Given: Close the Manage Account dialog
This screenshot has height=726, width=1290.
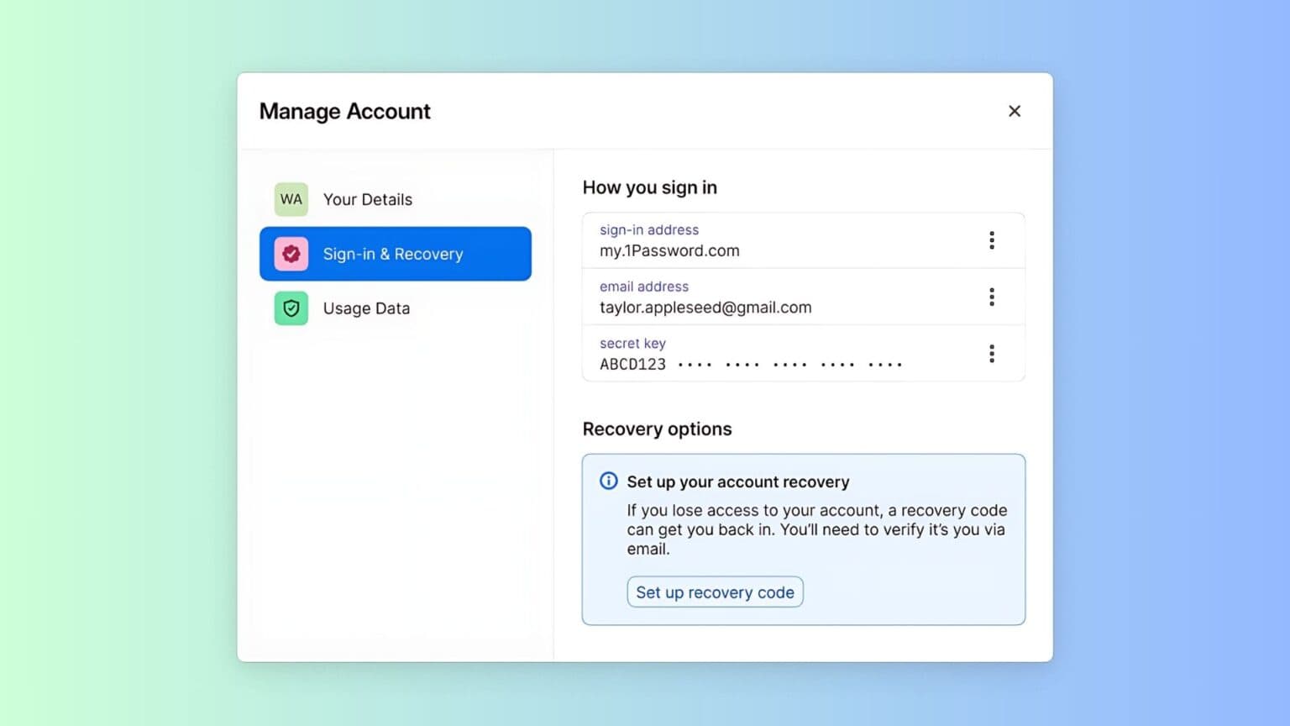Looking at the screenshot, I should point(1014,111).
